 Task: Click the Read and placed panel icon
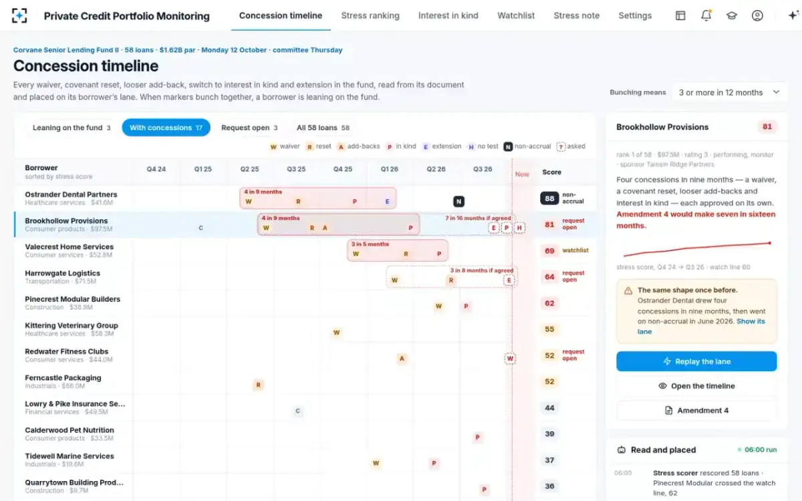[622, 450]
